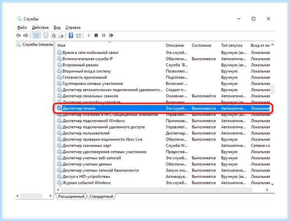290x221 pixels.
Task: Start the service with the play icon
Action: coord(89,35)
